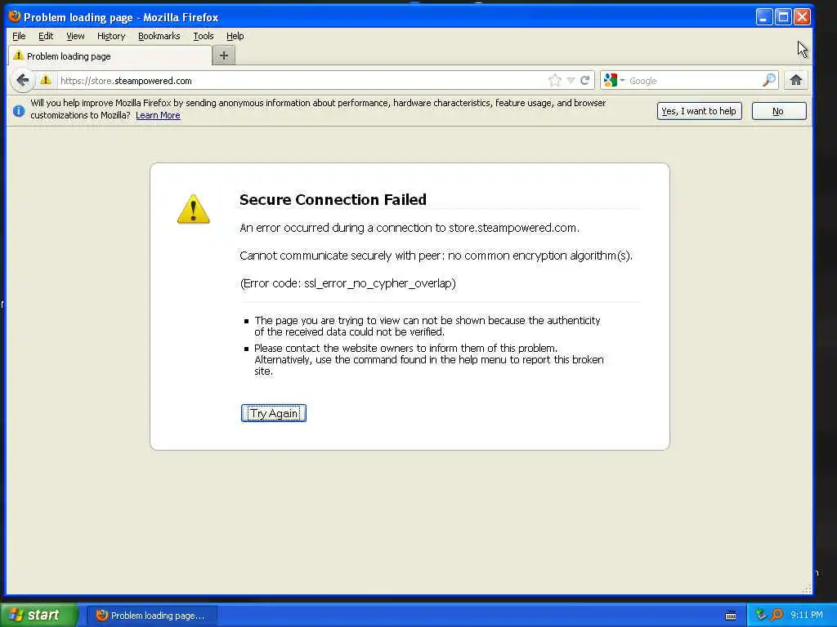837x627 pixels.
Task: Reload the page with the refresh icon
Action: [x=585, y=81]
